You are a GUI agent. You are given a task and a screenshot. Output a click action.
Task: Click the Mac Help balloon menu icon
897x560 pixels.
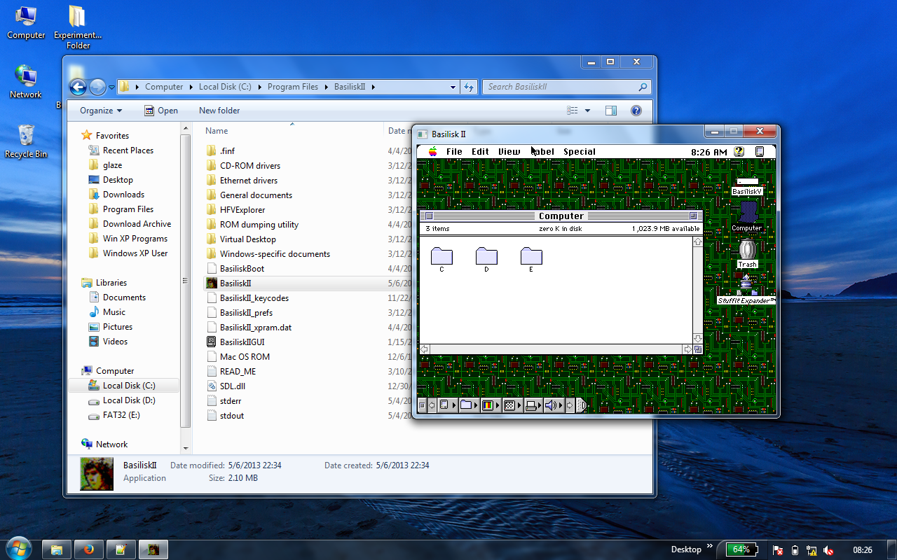pos(739,151)
